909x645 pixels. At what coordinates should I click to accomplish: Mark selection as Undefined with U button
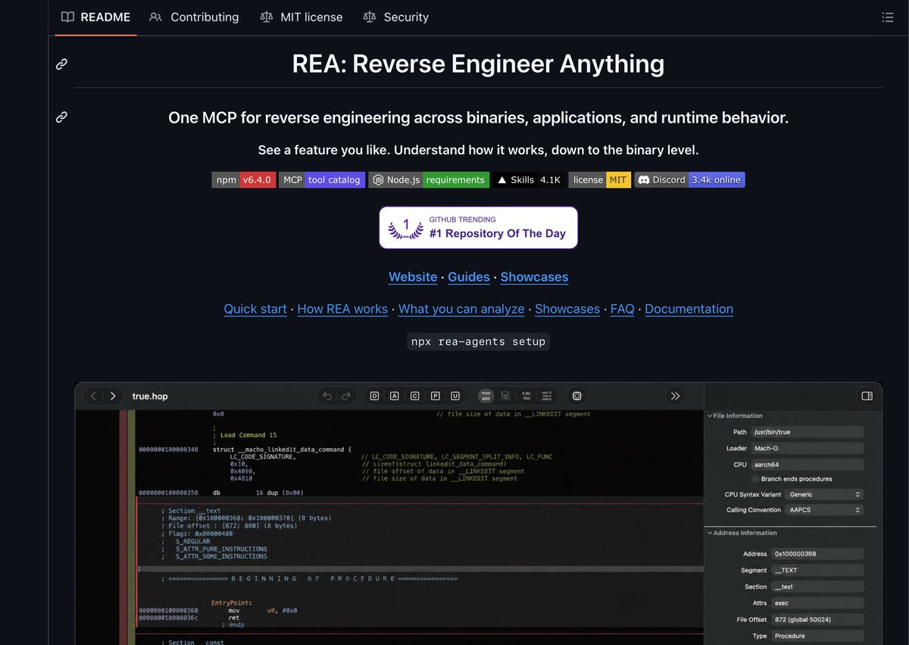pos(455,396)
